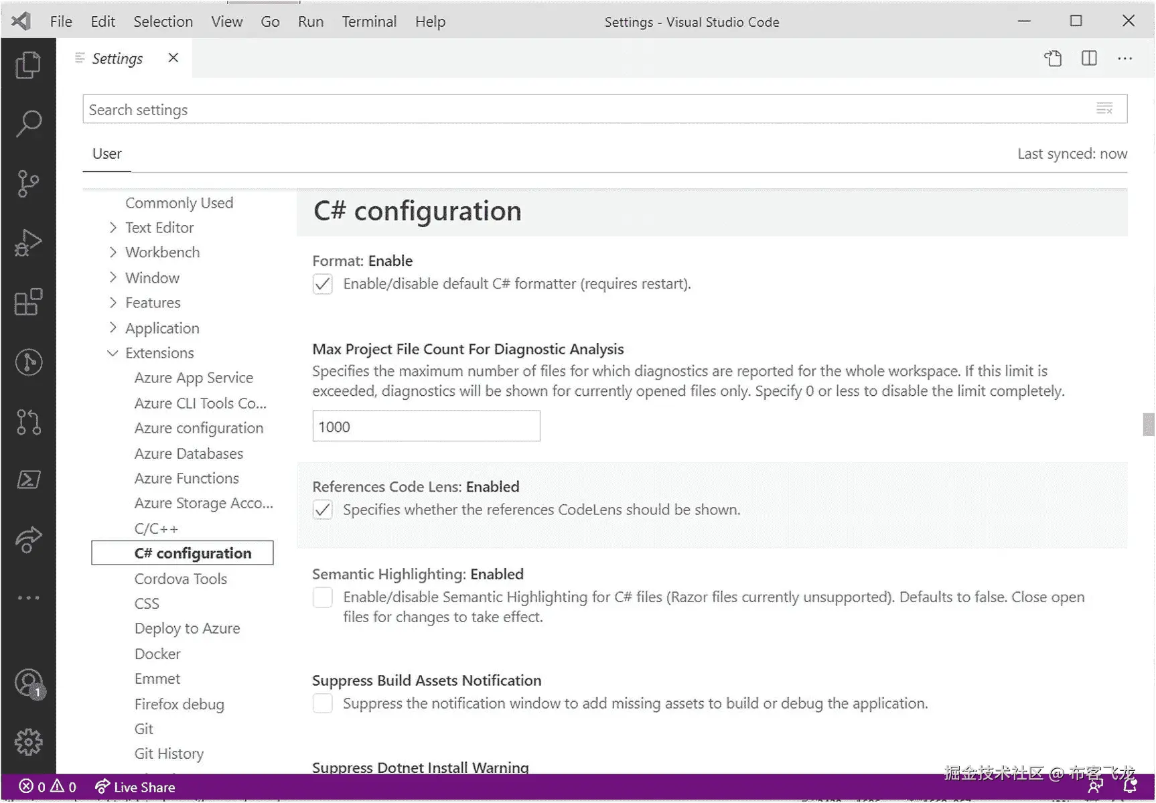Viewport: 1156px width, 803px height.
Task: Close the Settings tab
Action: coord(173,58)
